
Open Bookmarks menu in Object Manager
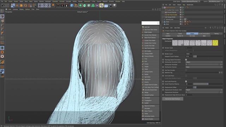[x=190, y=5]
